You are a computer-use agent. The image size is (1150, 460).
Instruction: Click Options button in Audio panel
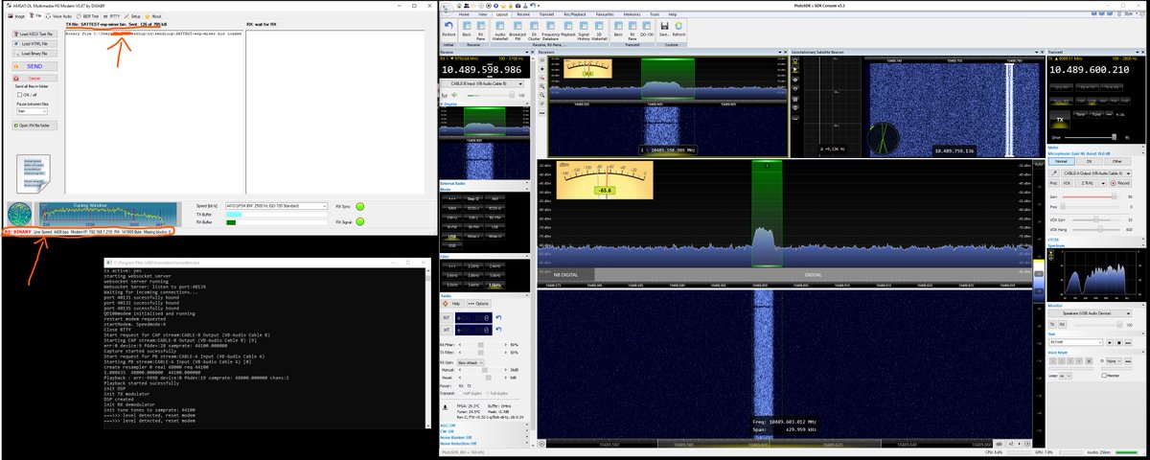(478, 304)
